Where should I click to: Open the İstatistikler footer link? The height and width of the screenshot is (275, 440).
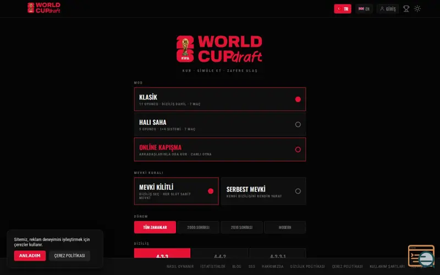click(213, 266)
